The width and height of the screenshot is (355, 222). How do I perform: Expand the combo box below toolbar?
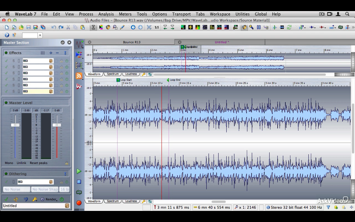point(40,35)
